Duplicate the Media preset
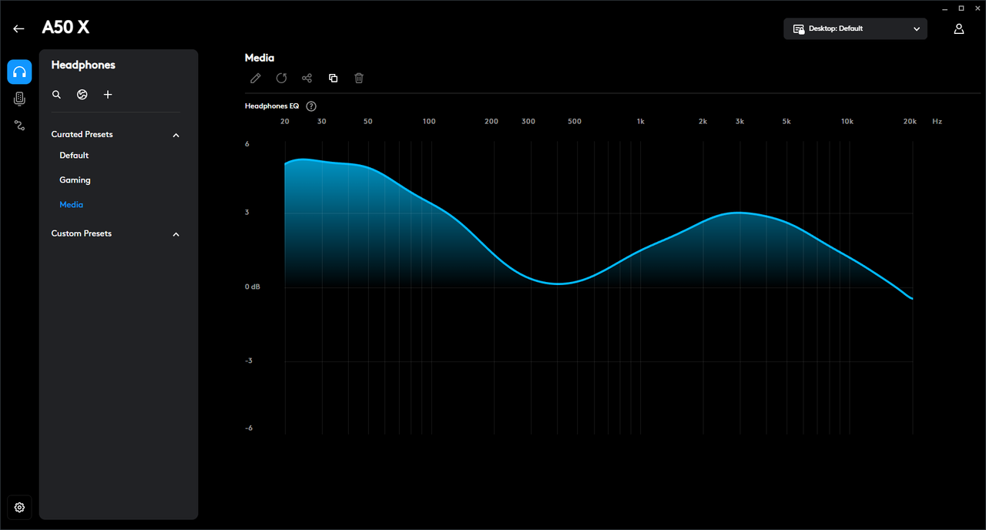The height and width of the screenshot is (530, 986). 333,78
